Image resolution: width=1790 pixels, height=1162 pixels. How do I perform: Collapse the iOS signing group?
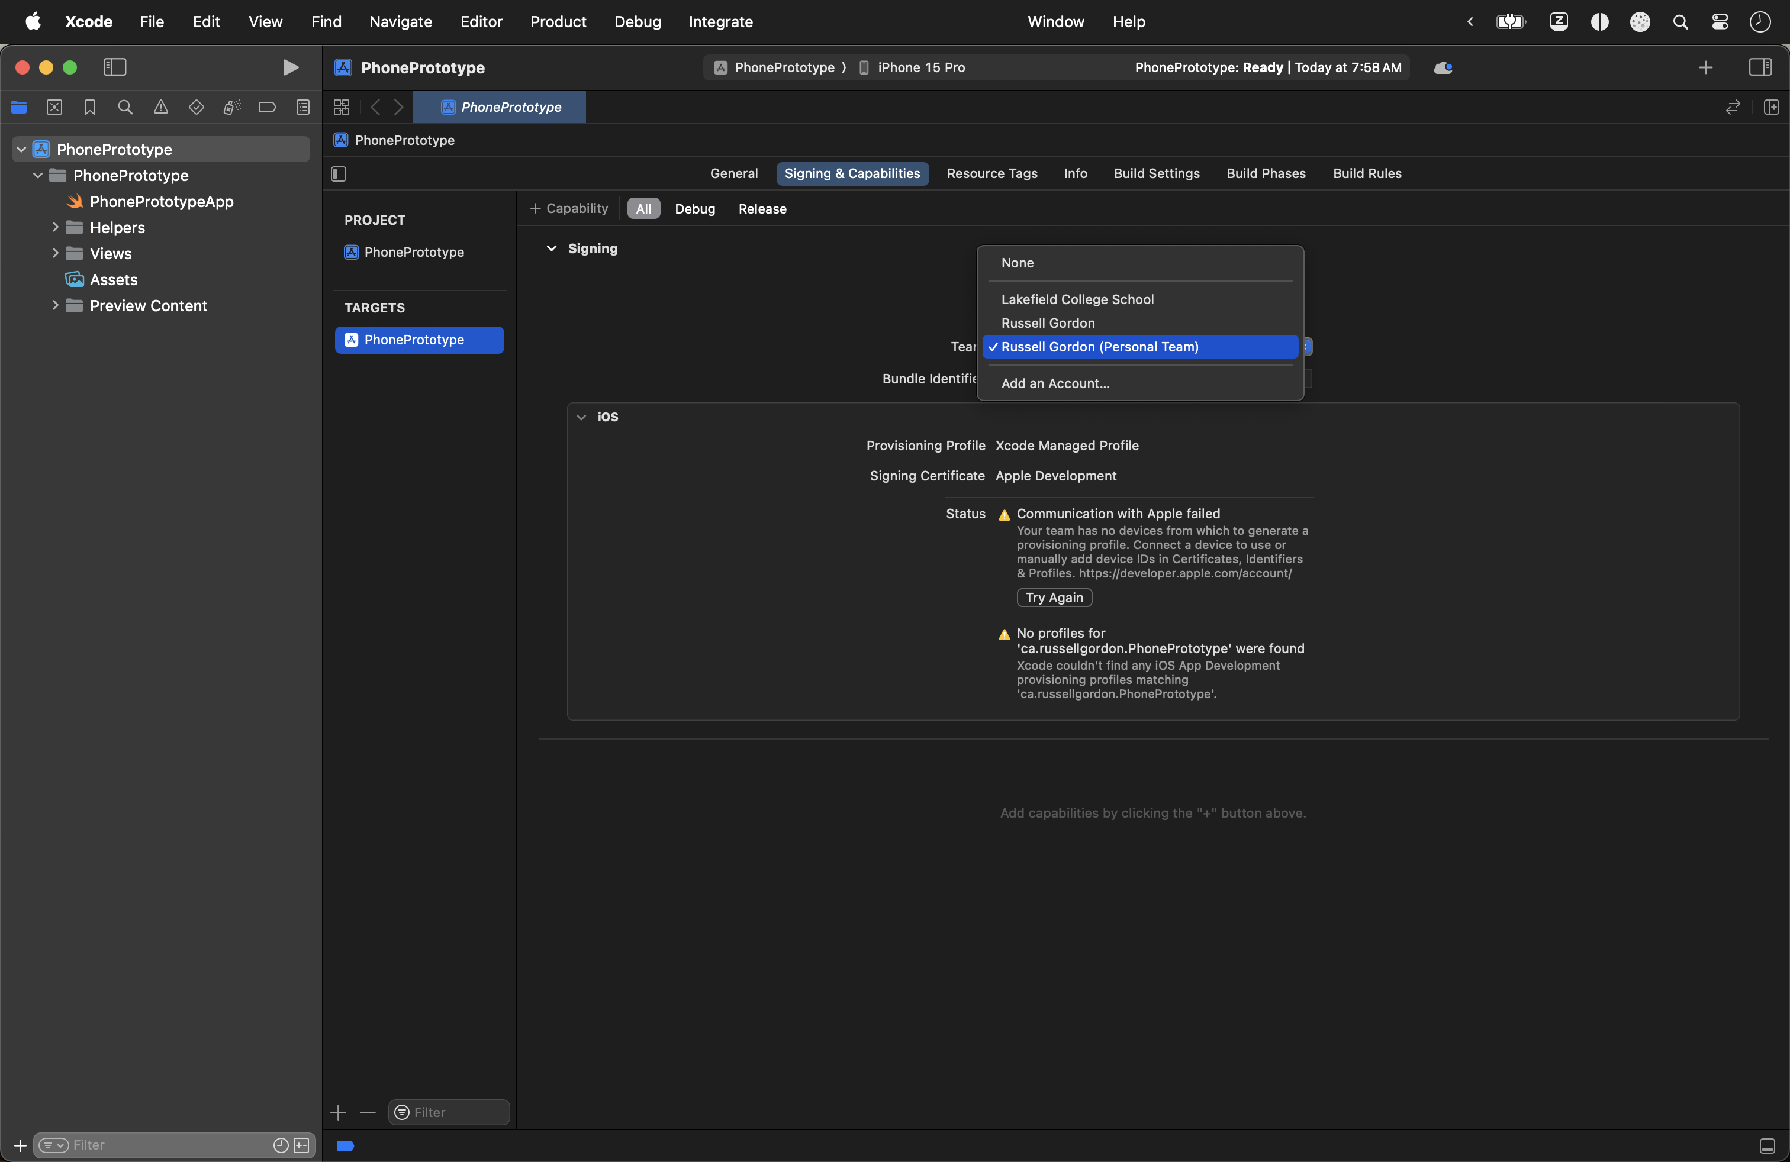(x=581, y=417)
